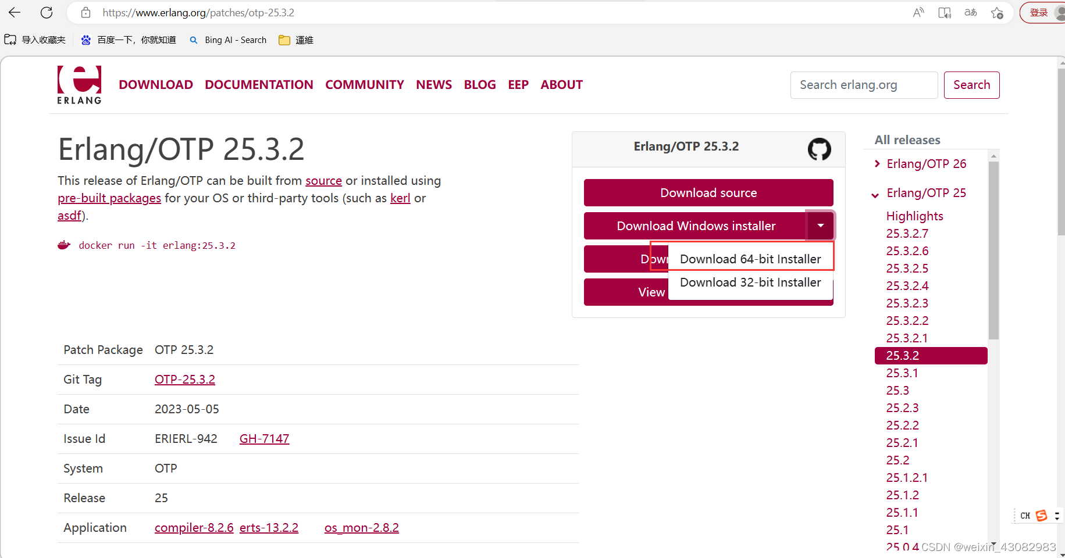Open the GitHub icon on the release card
Screen dimensions: 1065x558
pos(819,149)
